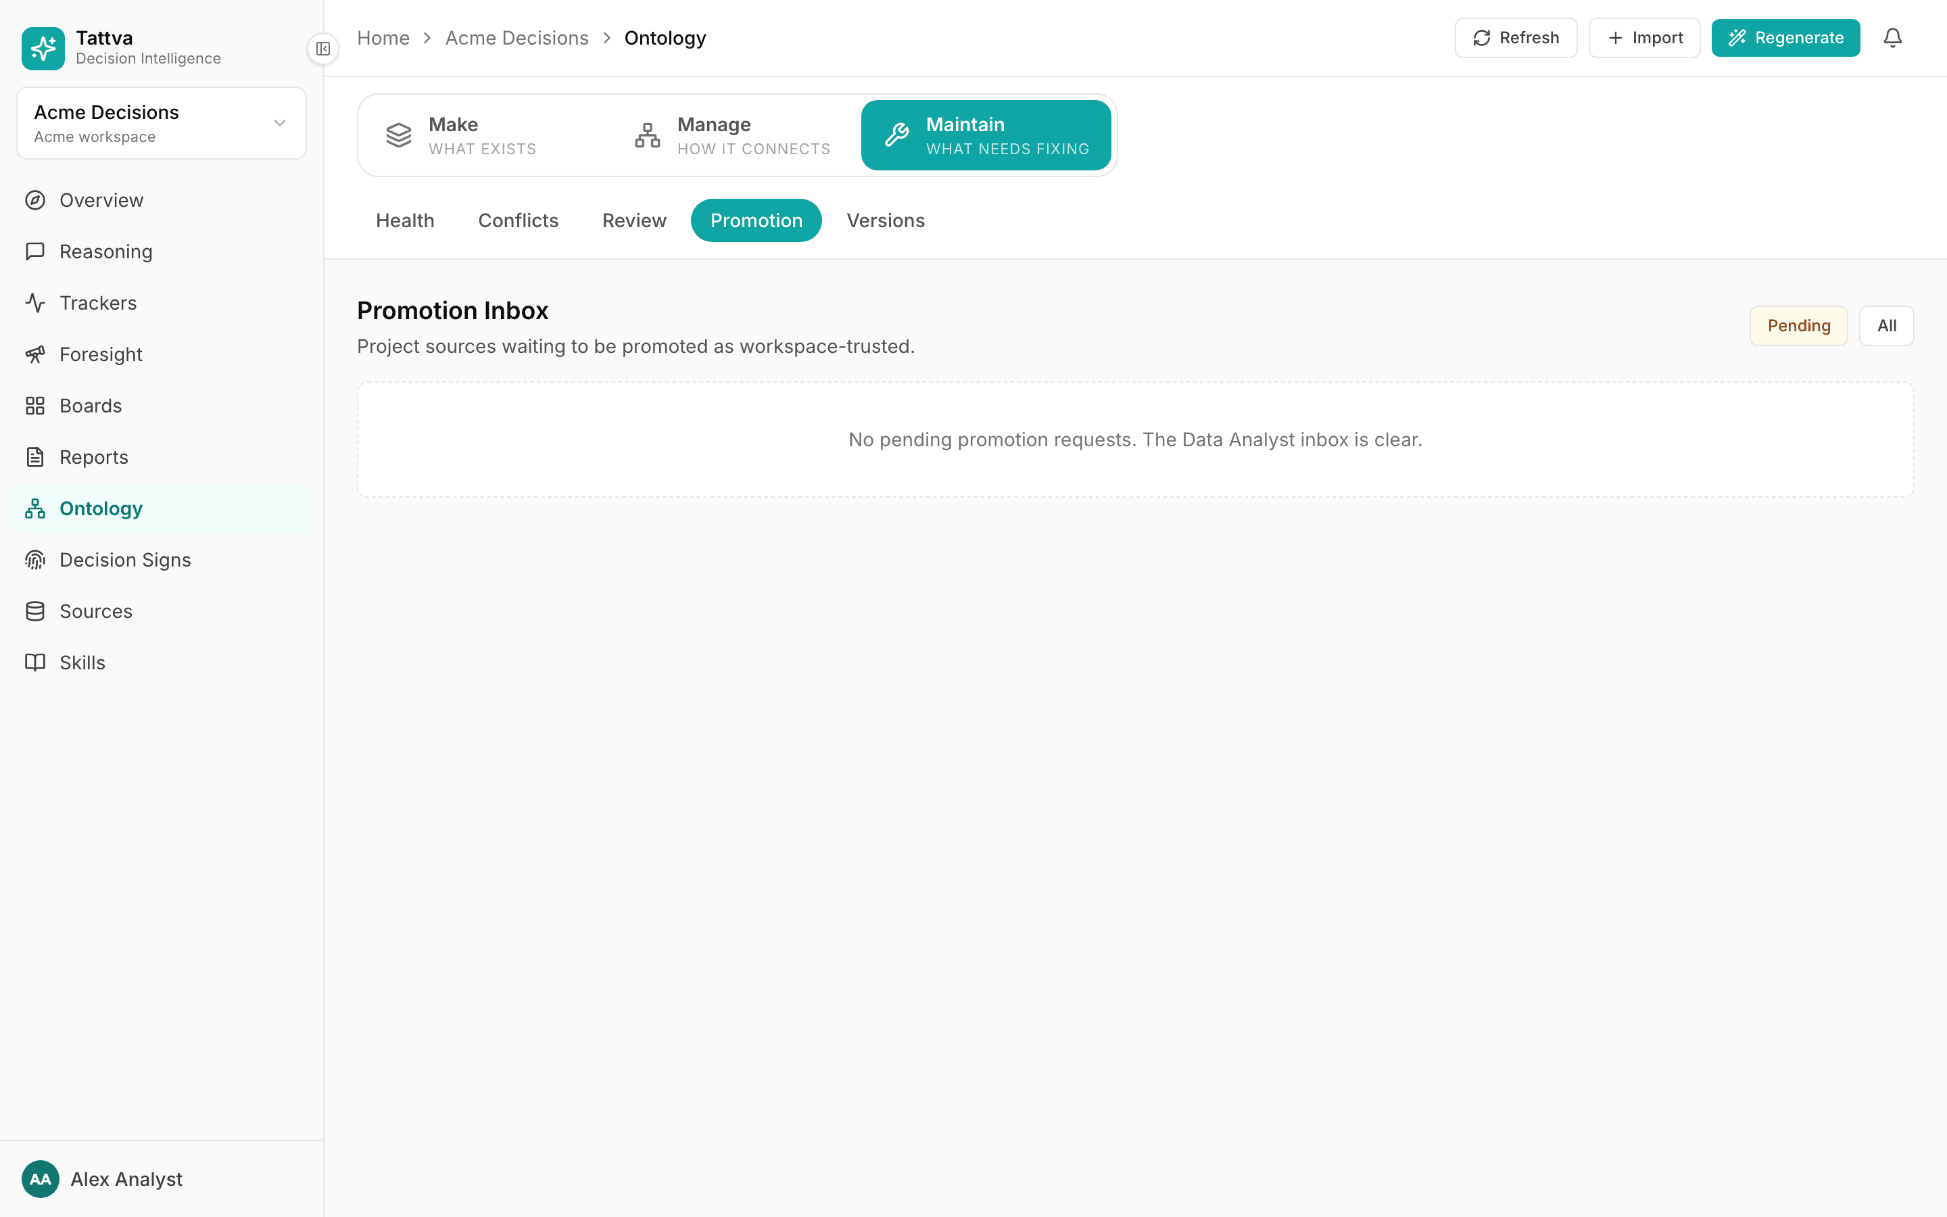The image size is (1947, 1217).
Task: Switch to the Manage section
Action: click(736, 135)
